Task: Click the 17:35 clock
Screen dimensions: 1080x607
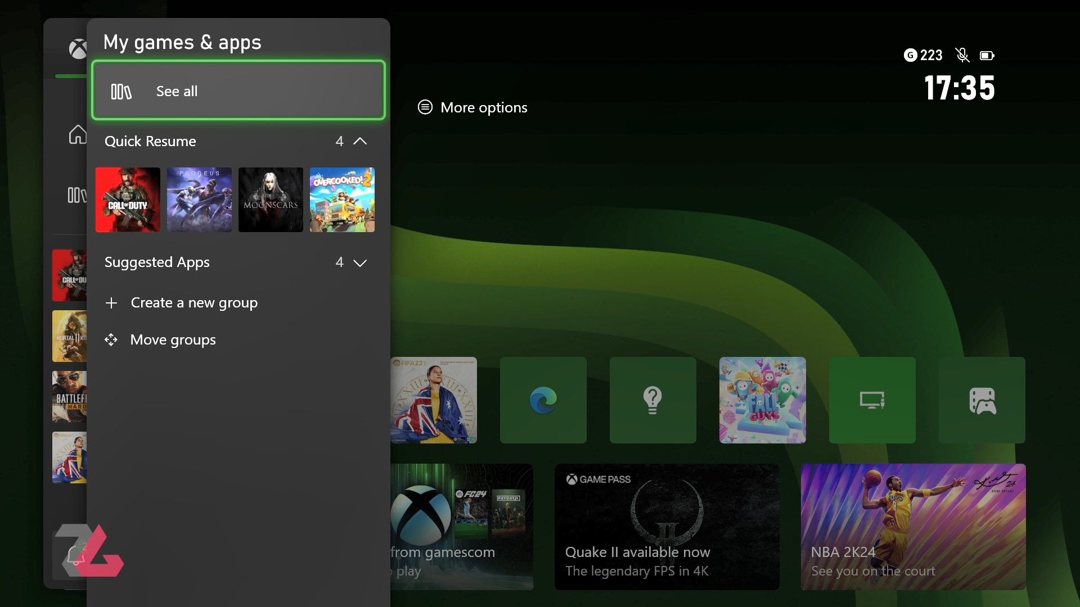Action: [x=960, y=88]
